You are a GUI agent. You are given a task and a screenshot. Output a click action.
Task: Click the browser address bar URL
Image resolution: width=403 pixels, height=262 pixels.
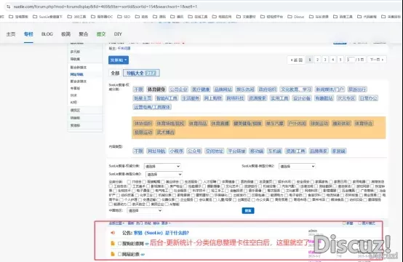coord(105,7)
